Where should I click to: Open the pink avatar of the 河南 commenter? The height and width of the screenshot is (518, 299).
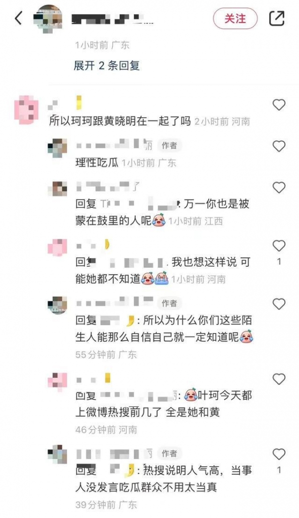pyautogui.click(x=26, y=110)
